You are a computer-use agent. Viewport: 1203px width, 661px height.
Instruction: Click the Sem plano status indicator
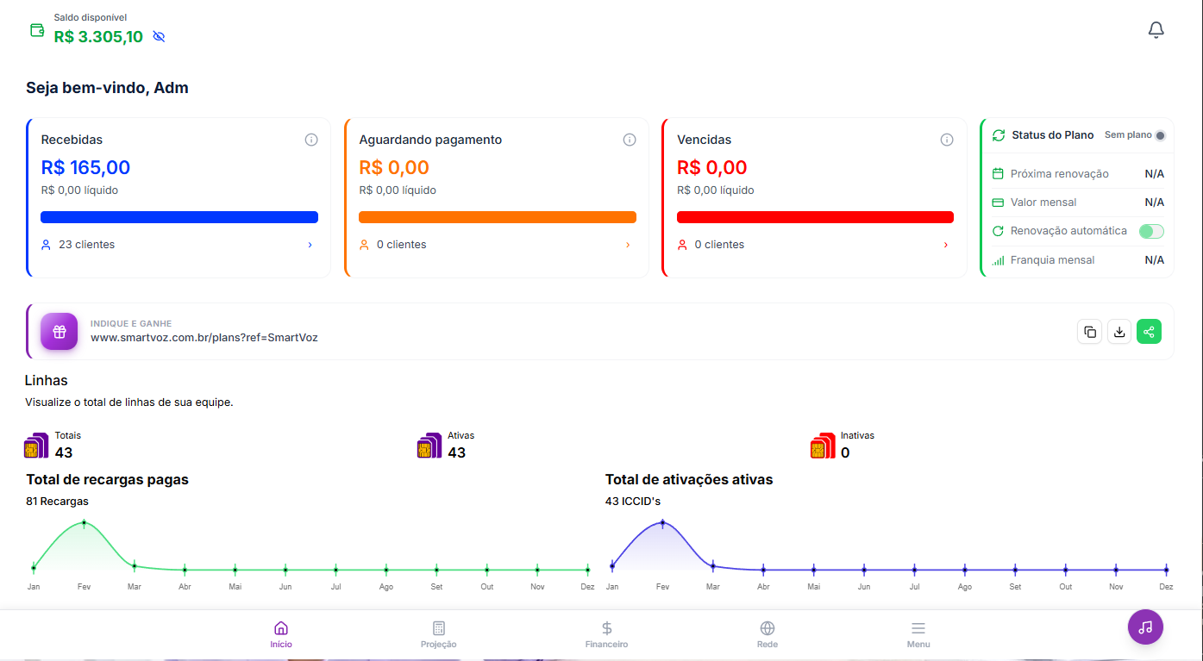[1159, 135]
